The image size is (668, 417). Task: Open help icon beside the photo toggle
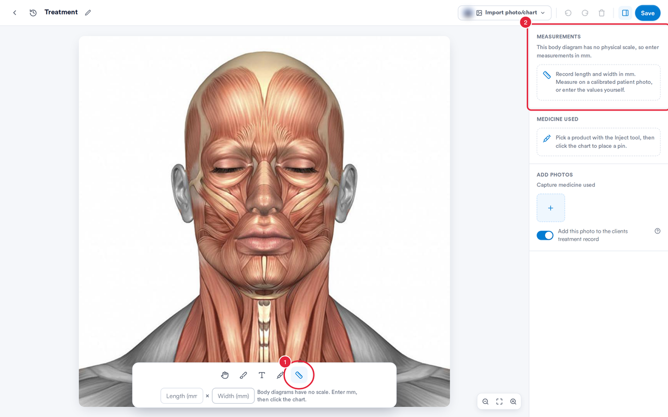pos(657,231)
